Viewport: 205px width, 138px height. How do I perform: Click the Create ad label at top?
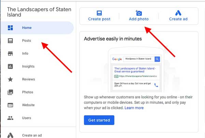(x=178, y=19)
